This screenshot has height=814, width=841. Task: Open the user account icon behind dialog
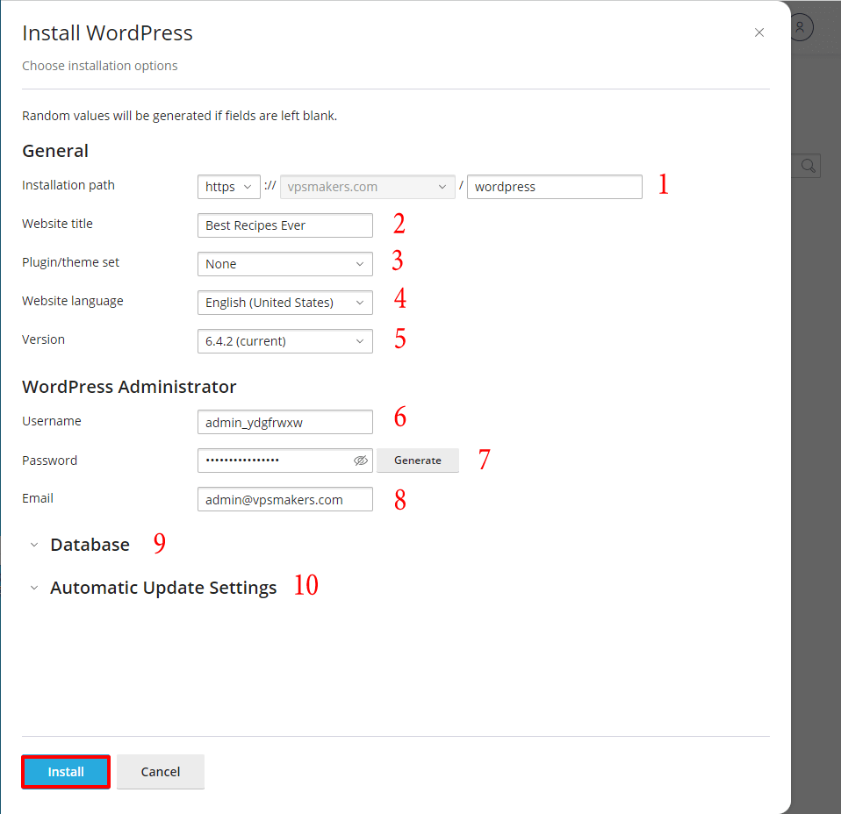point(801,27)
